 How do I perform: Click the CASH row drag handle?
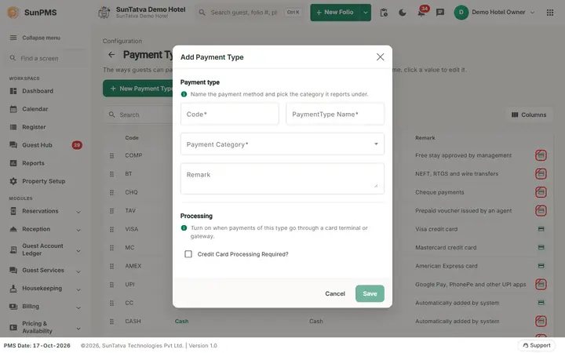click(x=111, y=322)
